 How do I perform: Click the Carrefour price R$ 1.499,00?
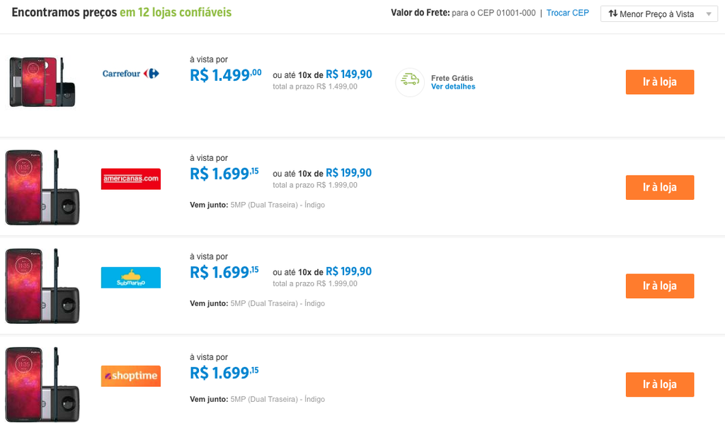226,75
